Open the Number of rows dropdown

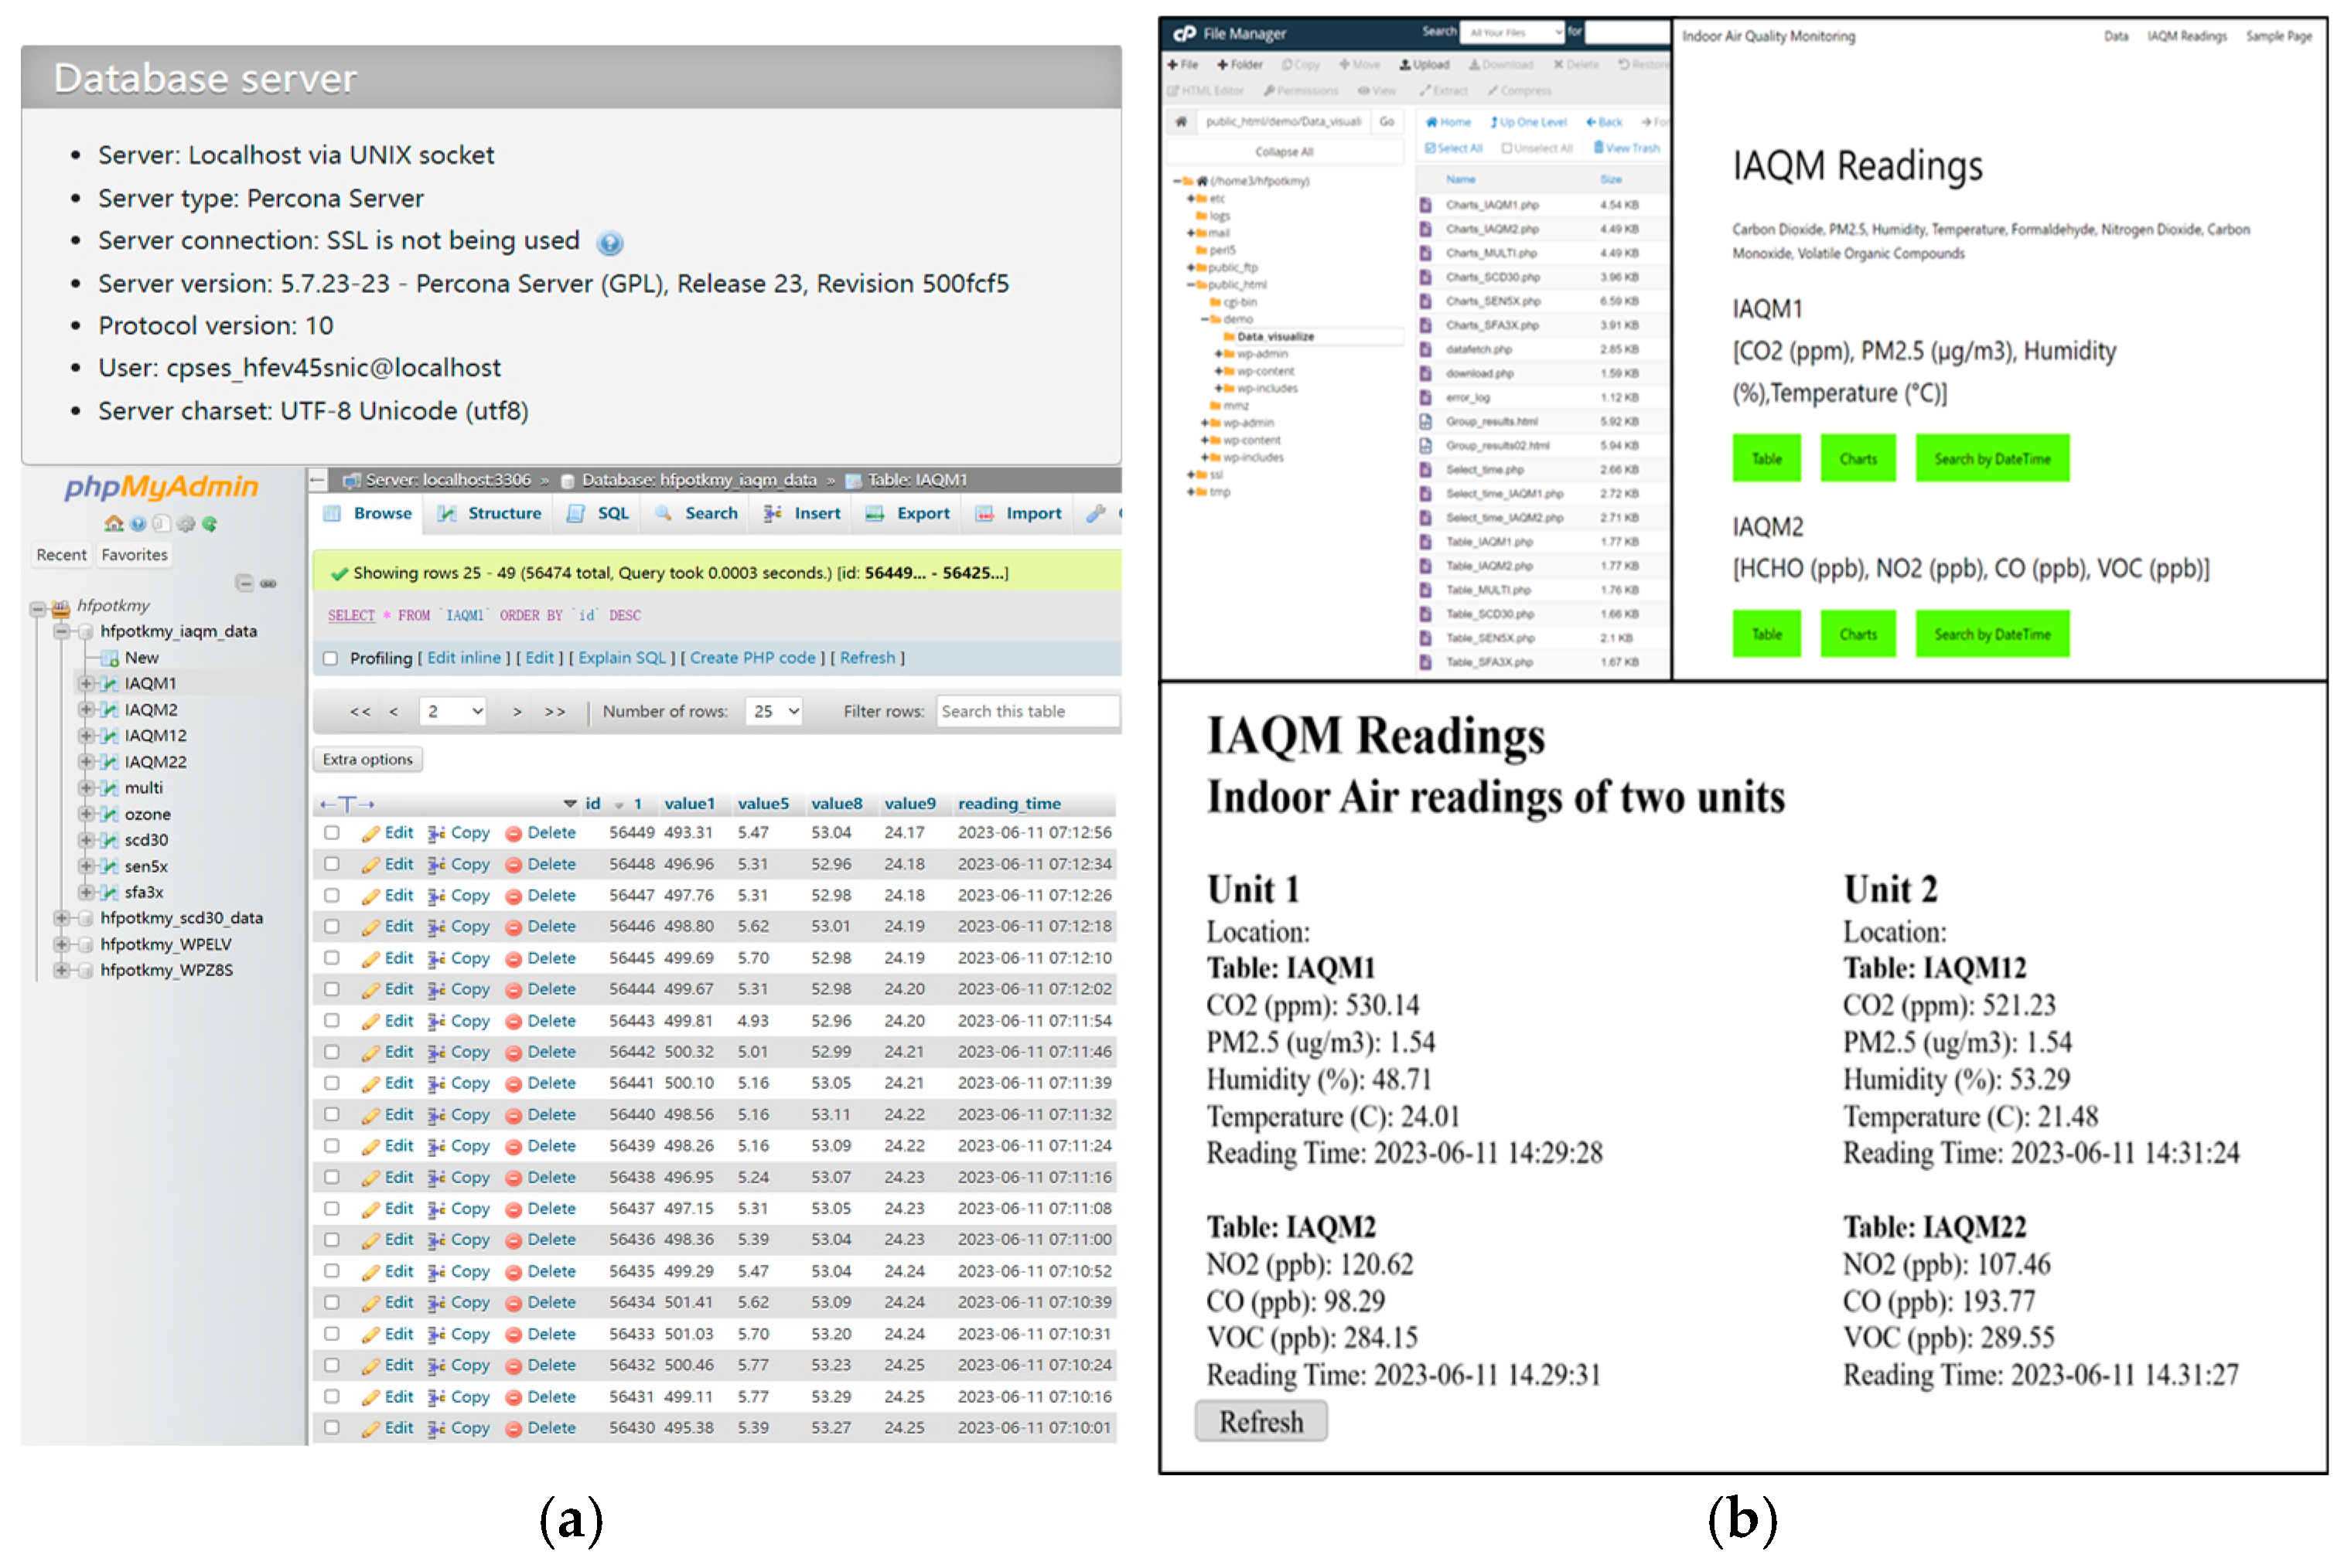tap(774, 712)
